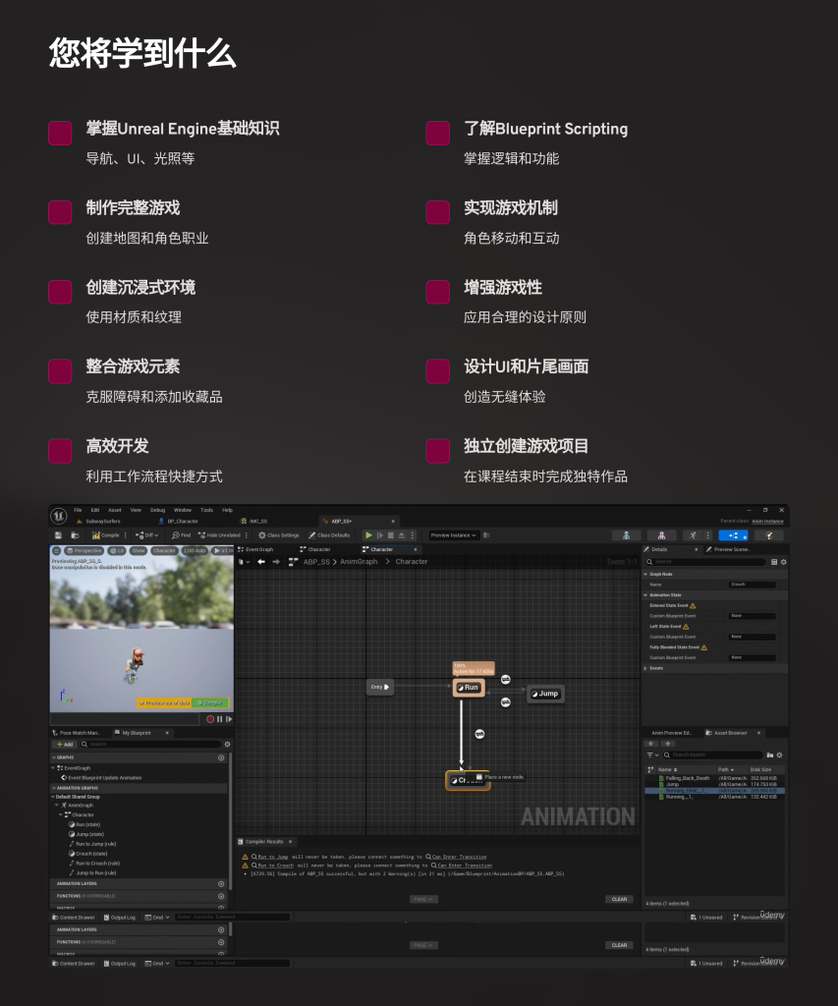Click the graph Back navigation arrow

[261, 561]
